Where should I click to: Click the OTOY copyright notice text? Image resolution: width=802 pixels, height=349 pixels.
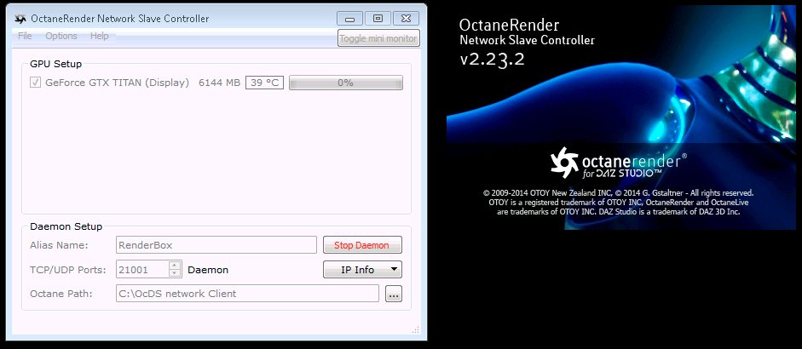point(619,203)
